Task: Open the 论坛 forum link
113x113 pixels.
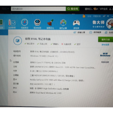Action: pyautogui.click(x=89, y=16)
